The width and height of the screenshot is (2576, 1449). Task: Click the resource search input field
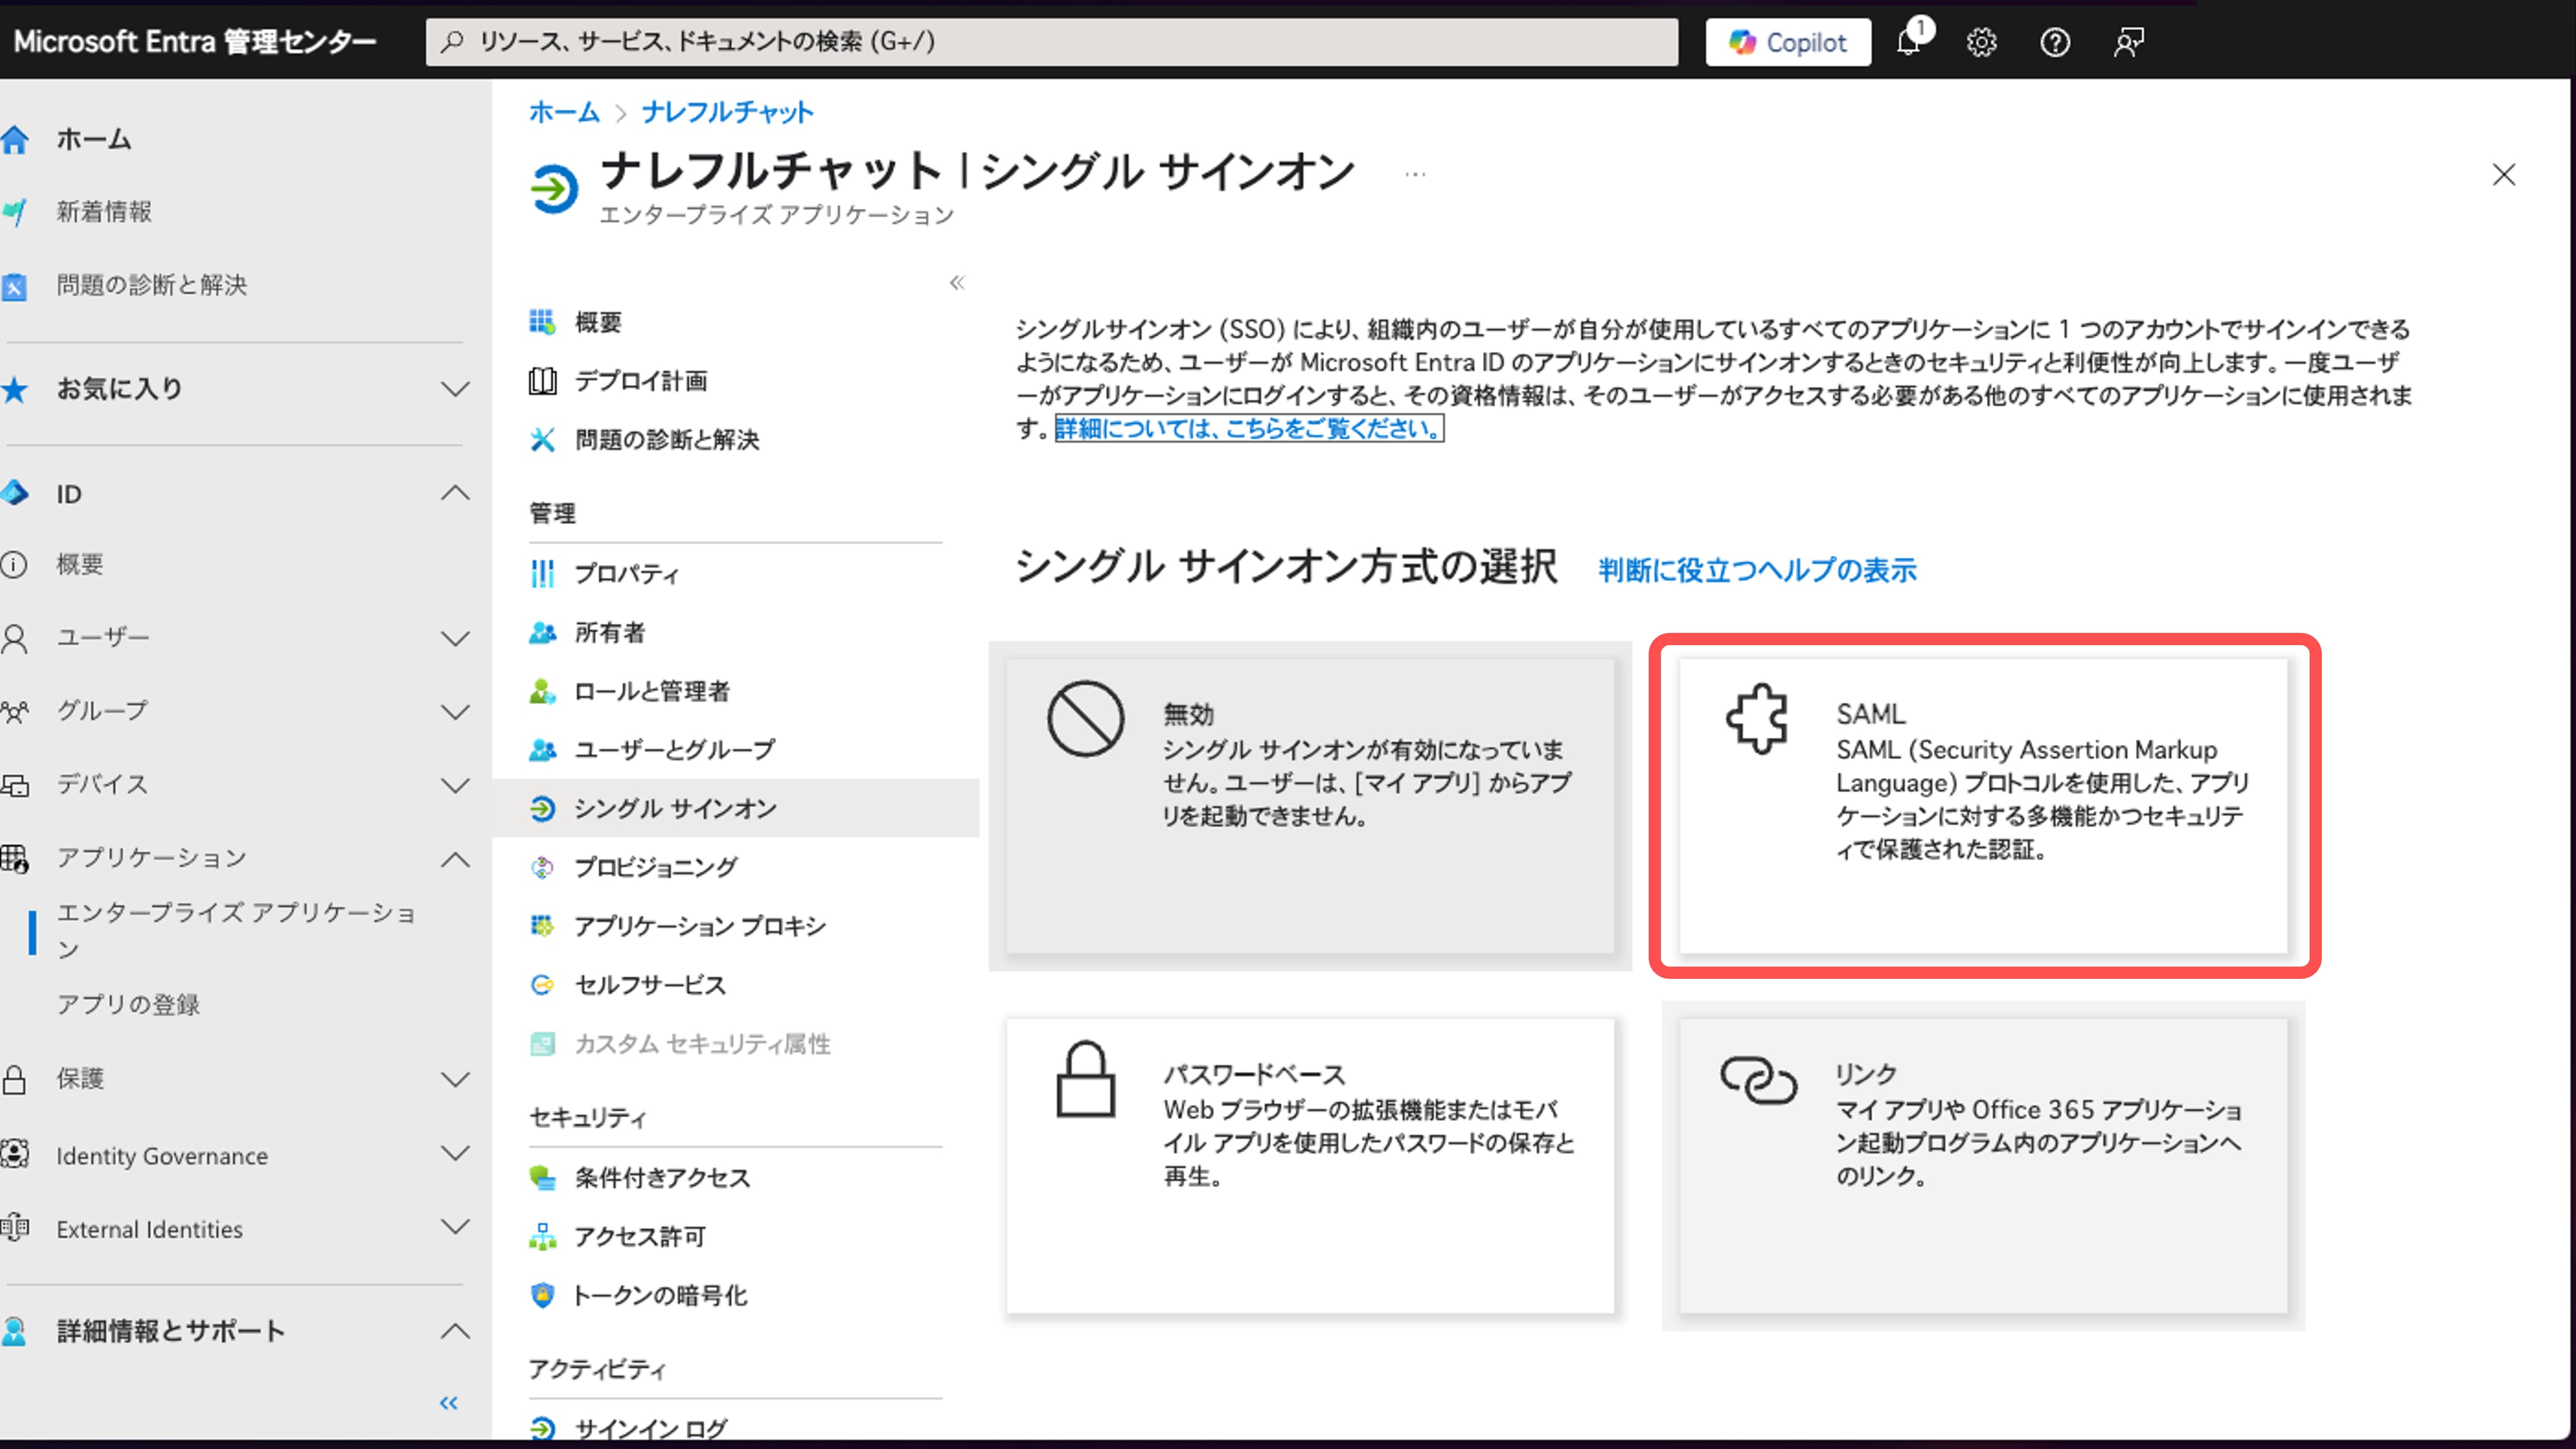(1051, 42)
